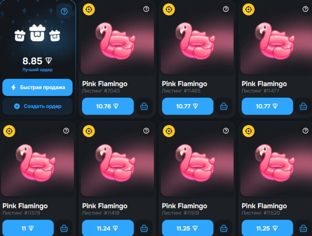Add listing #11419 to the basket
This screenshot has width=312, height=236.
pyautogui.click(x=144, y=229)
